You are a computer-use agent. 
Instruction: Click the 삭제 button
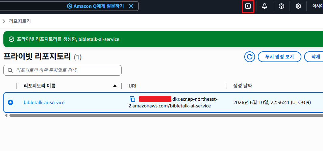(x=314, y=57)
